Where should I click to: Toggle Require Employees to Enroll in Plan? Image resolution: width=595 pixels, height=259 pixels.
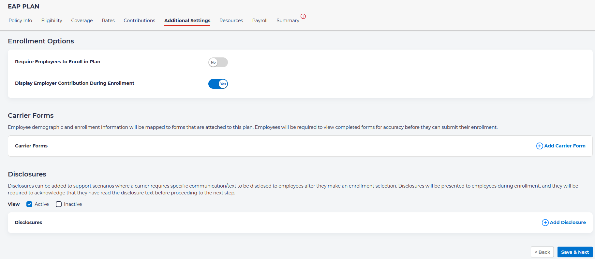click(x=218, y=62)
